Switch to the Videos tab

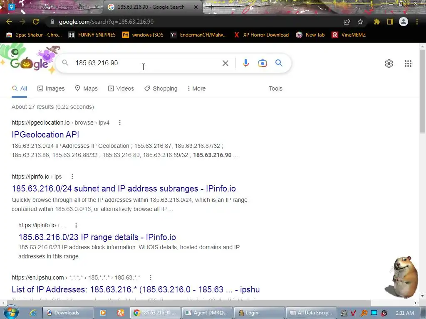tap(121, 89)
